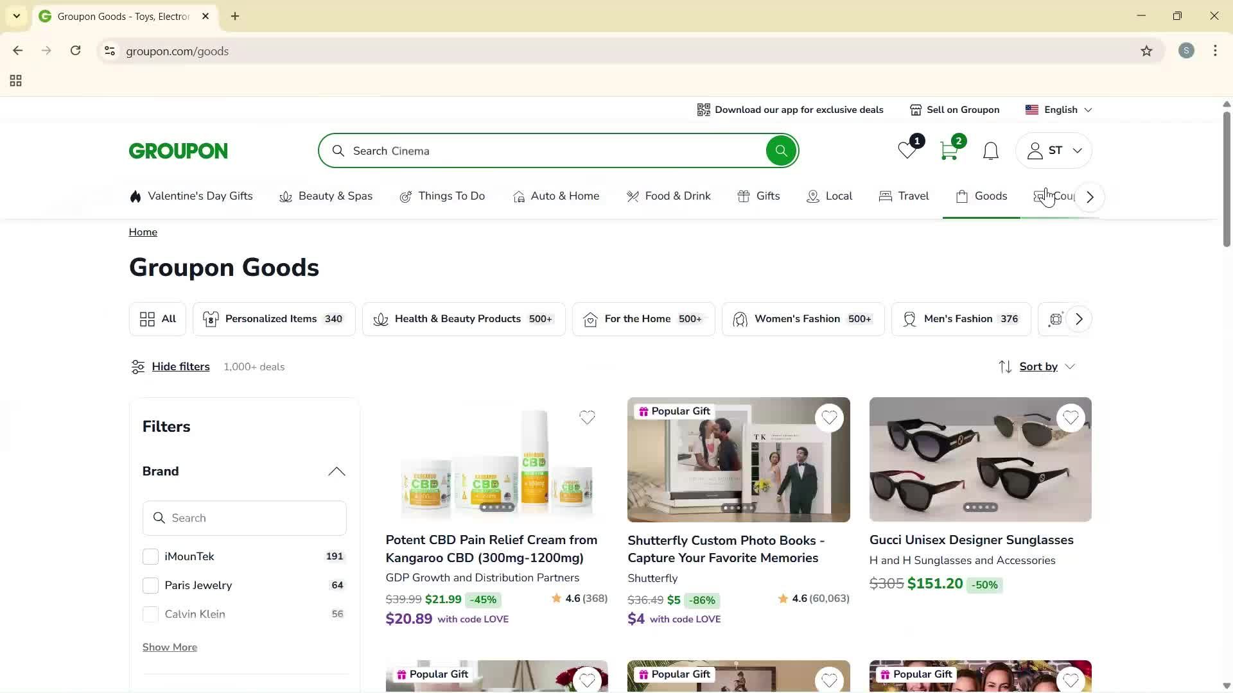1233x693 pixels.
Task: Open the shopping cart showing 2 items
Action: [x=949, y=150]
